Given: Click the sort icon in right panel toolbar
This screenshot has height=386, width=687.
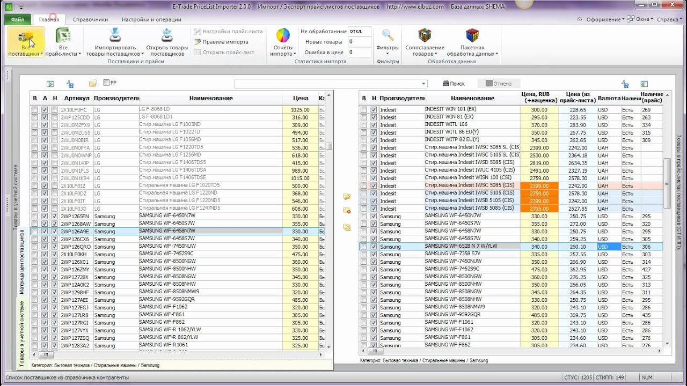Looking at the screenshot, I should click(x=625, y=84).
